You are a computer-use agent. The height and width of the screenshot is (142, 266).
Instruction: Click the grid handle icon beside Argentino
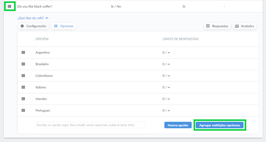[23, 52]
